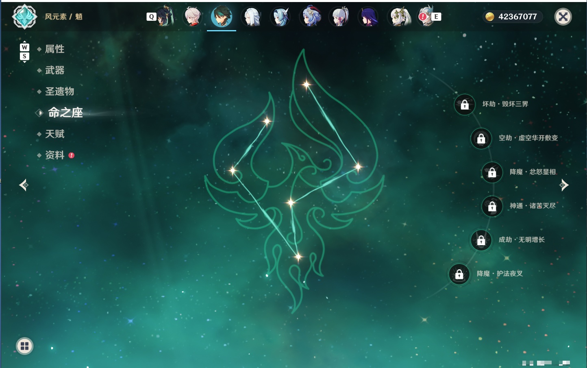The image size is (587, 368).
Task: Go to the 圣遗物 artifacts tab
Action: 59,91
